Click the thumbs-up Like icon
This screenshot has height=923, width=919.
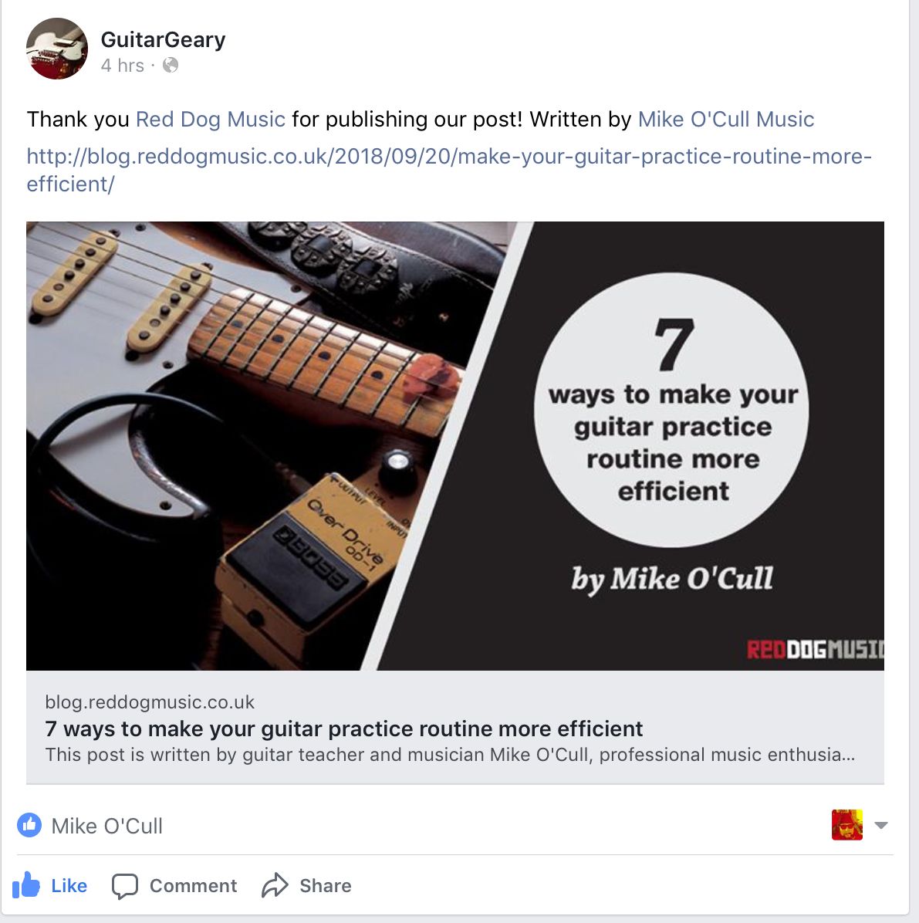[x=26, y=884]
